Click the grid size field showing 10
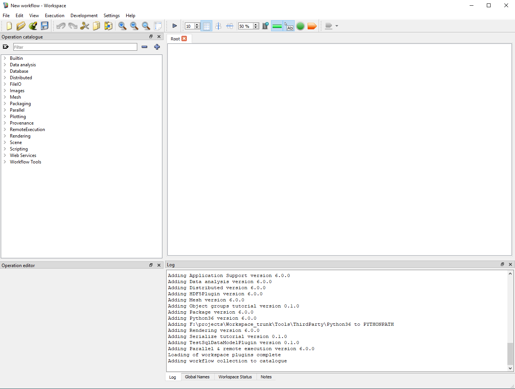 189,26
